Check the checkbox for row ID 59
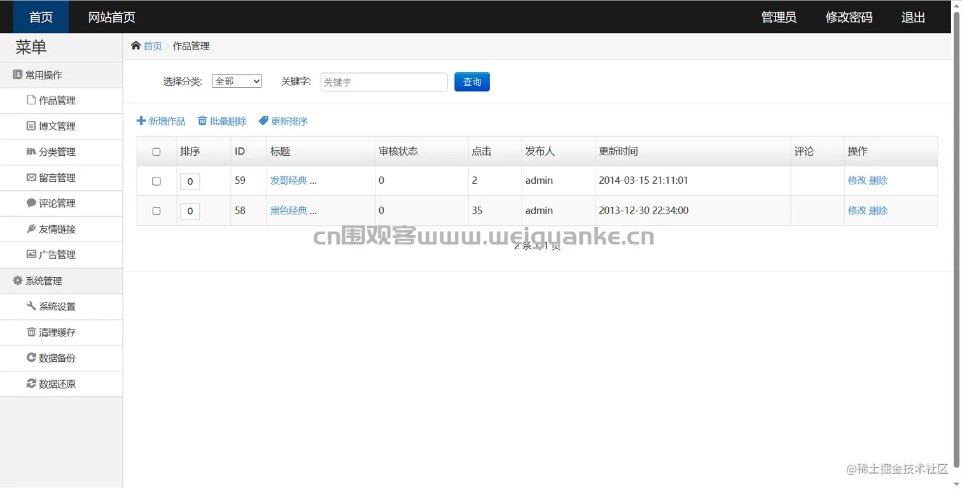 click(157, 181)
